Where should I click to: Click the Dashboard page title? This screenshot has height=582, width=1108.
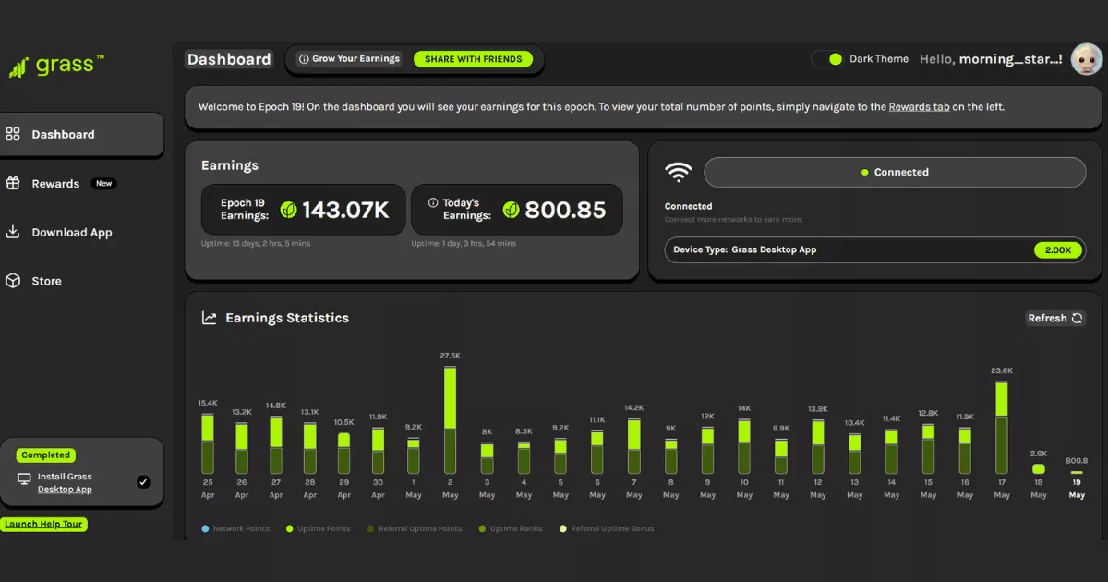(x=229, y=59)
